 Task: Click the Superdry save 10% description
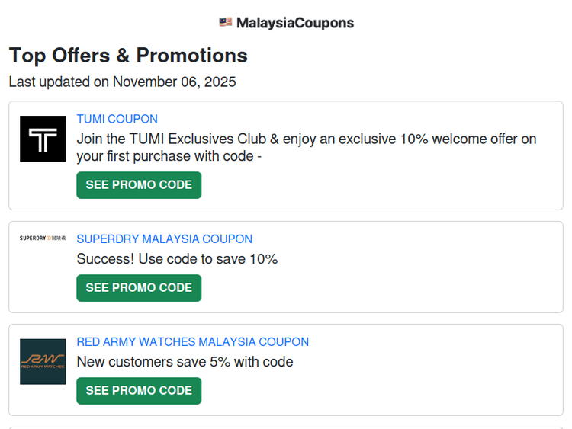(x=177, y=259)
